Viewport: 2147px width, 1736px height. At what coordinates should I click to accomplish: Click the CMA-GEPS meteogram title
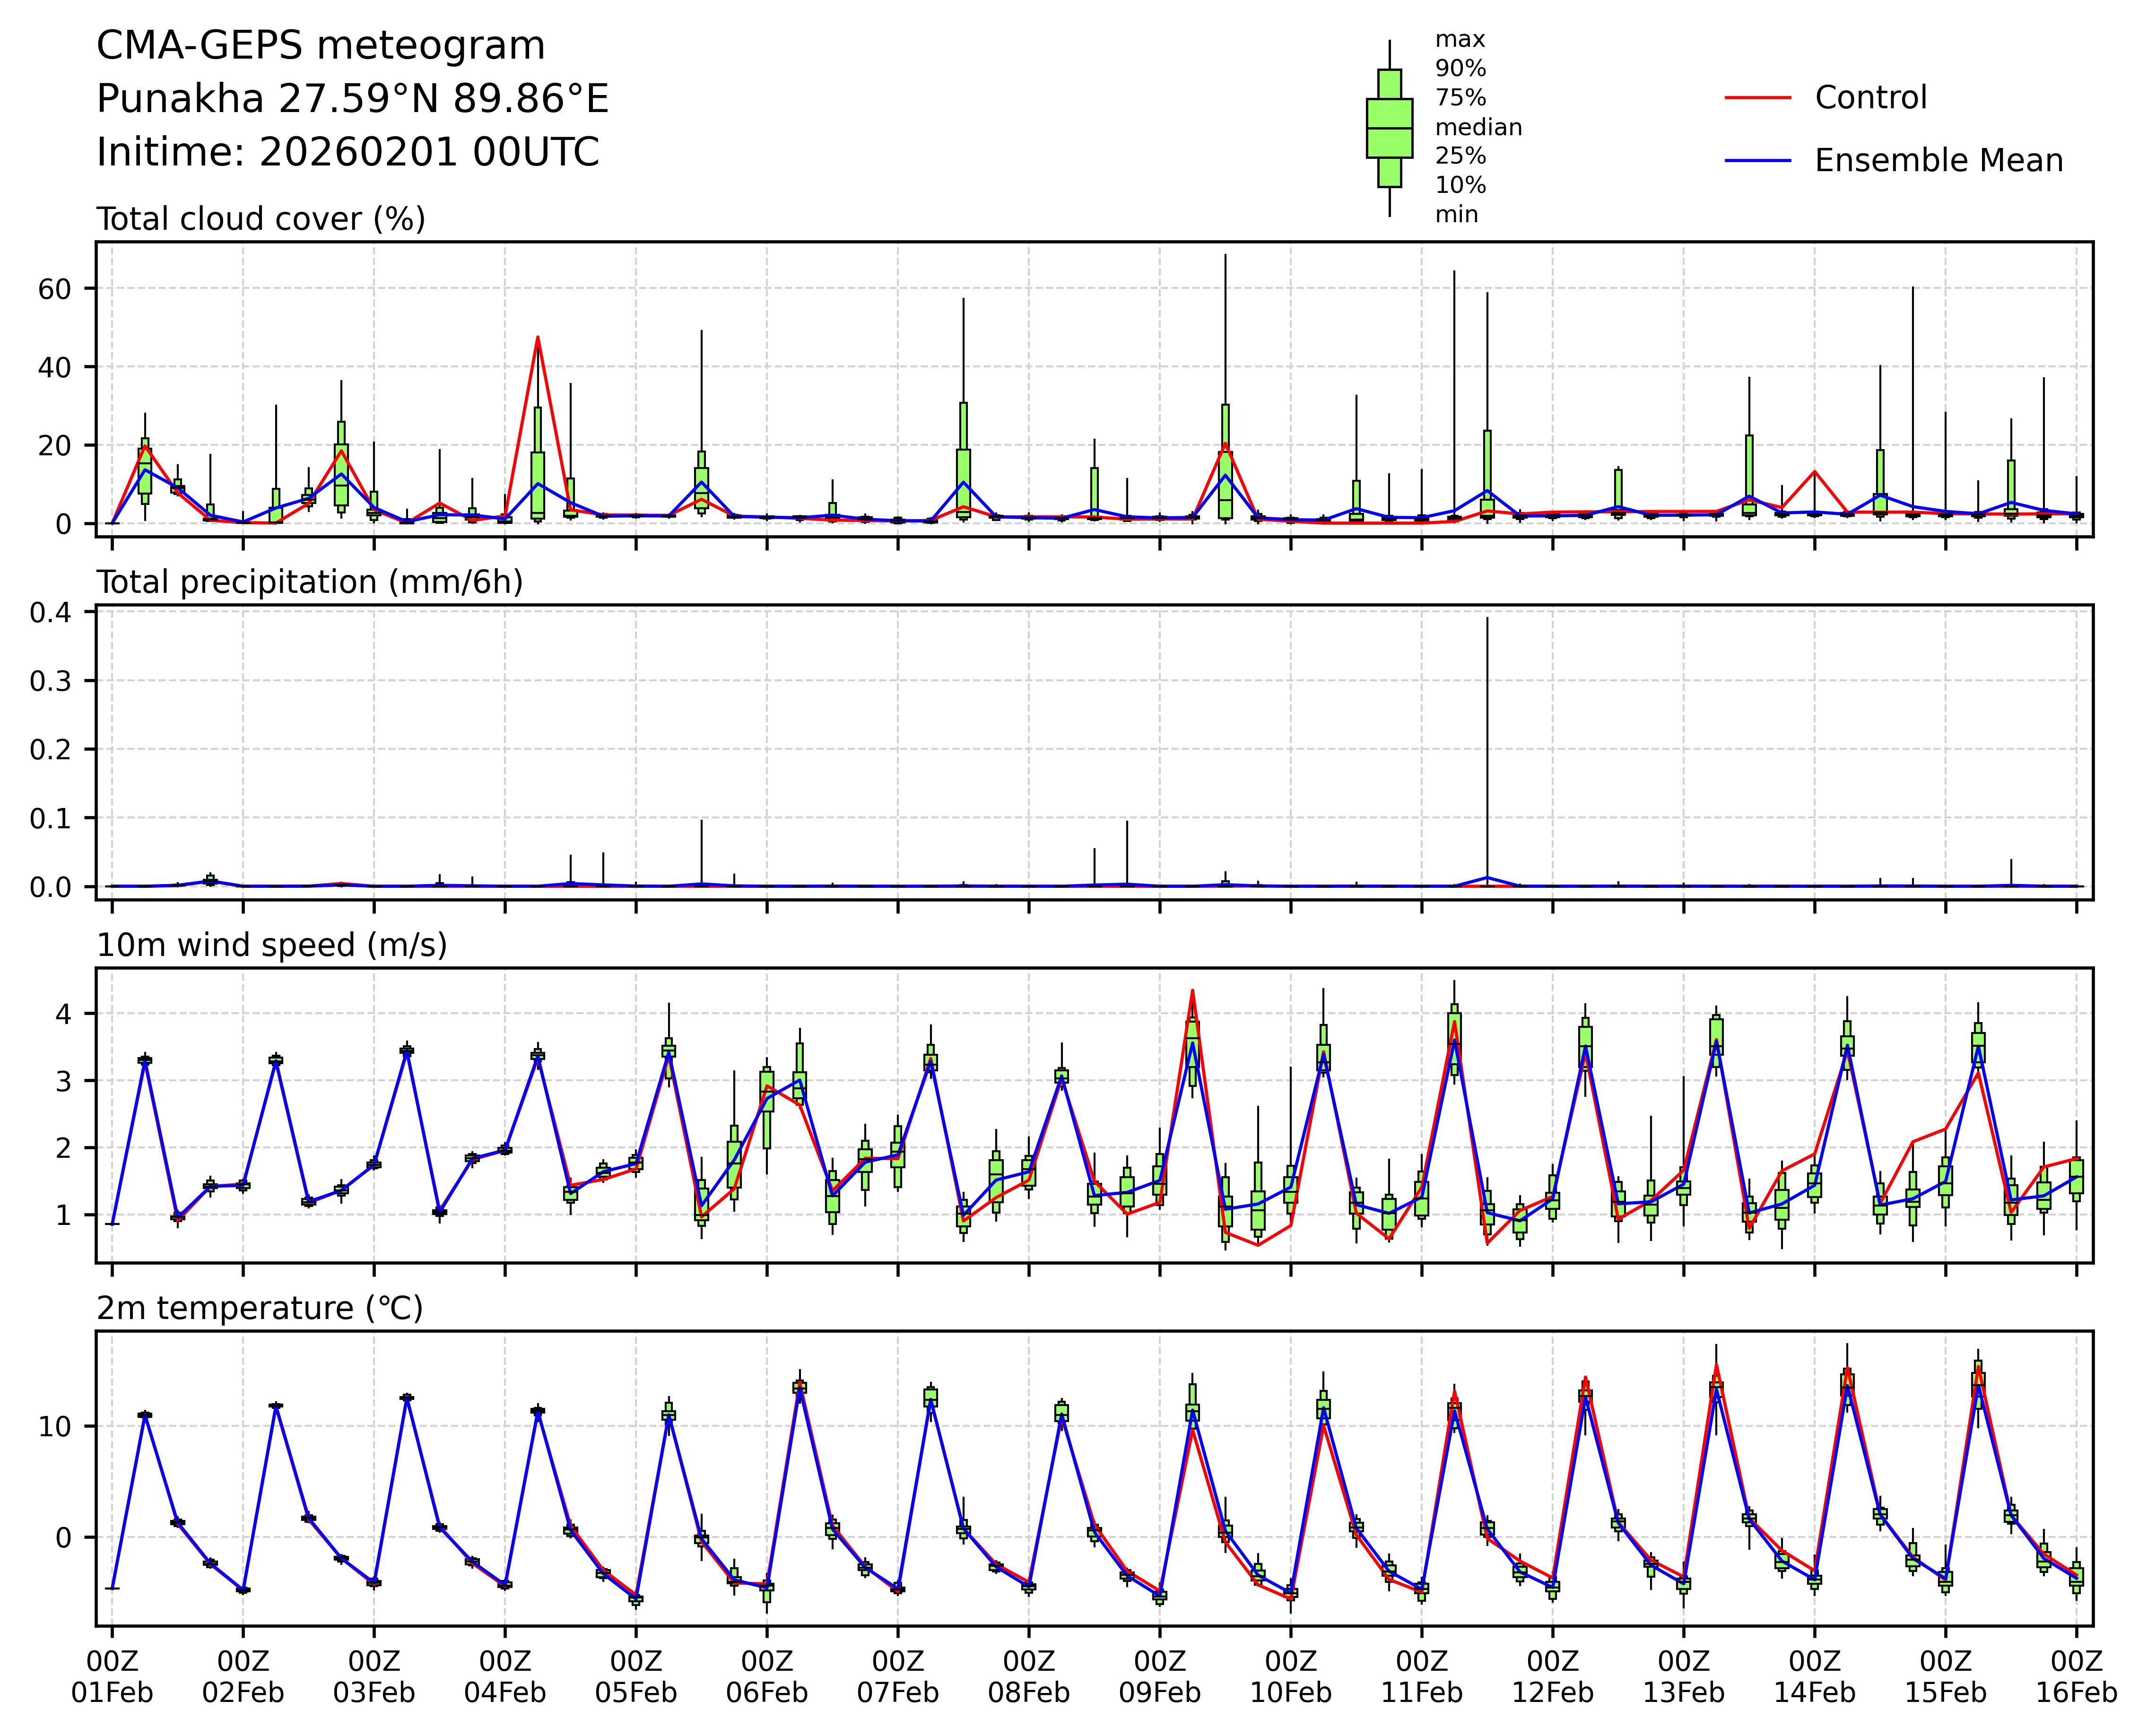pos(320,46)
